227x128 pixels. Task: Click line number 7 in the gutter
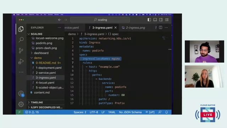click(72, 63)
